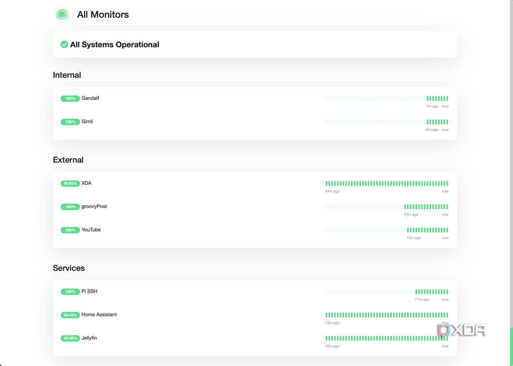
Task: Open the groovyPost monitor name
Action: tap(94, 206)
